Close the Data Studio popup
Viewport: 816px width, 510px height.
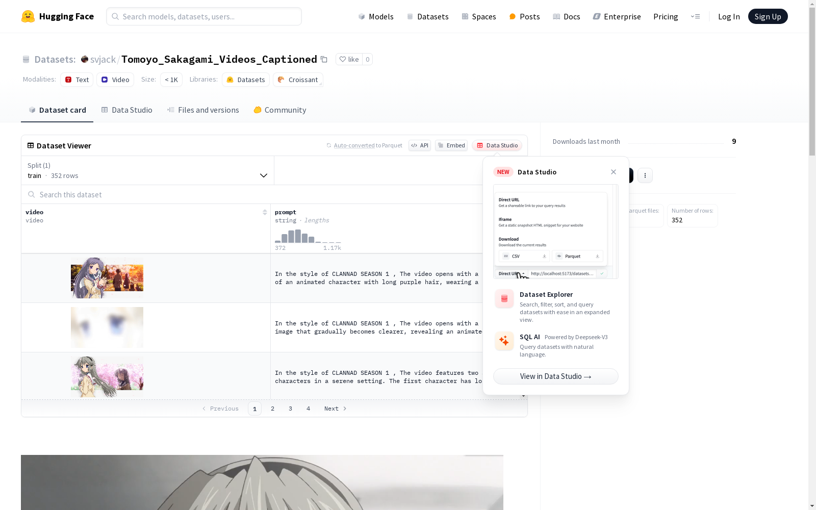point(614,172)
